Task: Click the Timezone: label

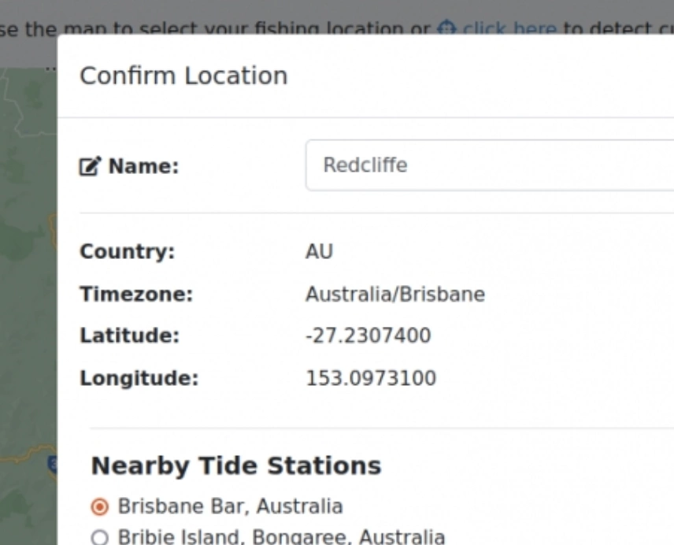Action: [136, 295]
